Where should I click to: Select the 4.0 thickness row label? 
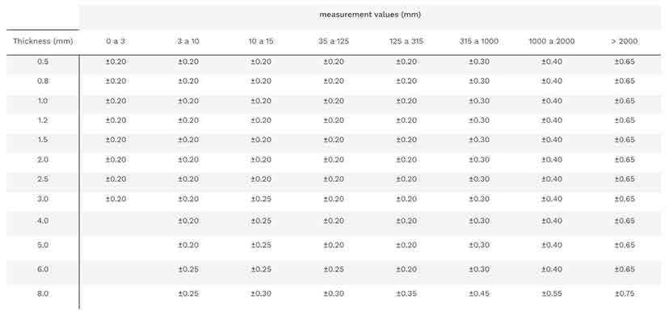(43, 221)
